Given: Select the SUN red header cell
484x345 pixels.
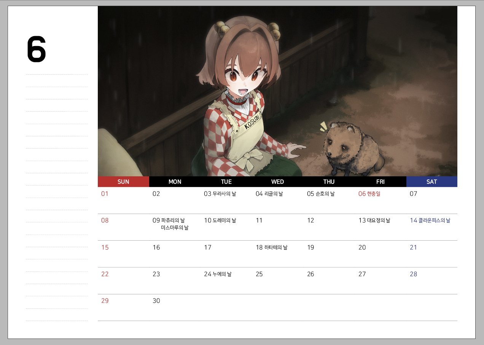Looking at the screenshot, I should click(123, 182).
